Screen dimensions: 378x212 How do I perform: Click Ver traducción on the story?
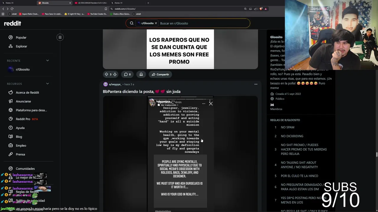(x=168, y=105)
